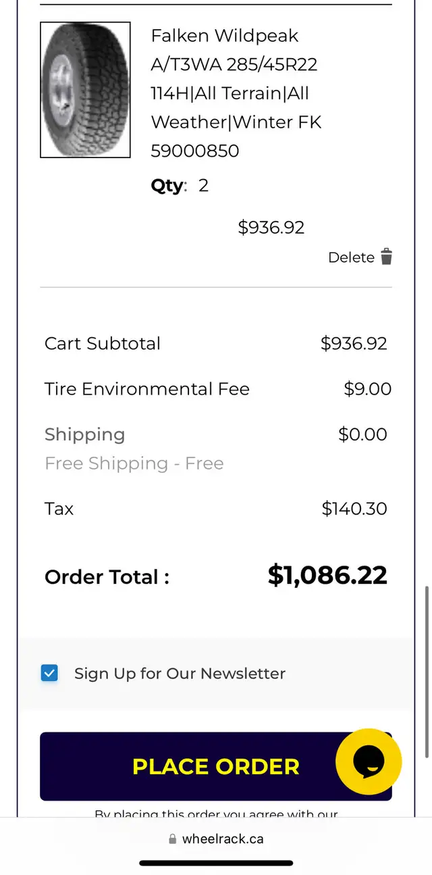Click the Cart Subtotal label

103,343
